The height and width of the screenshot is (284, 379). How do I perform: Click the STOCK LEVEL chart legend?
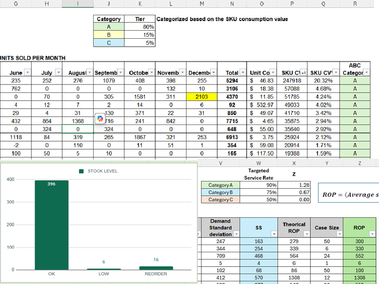[99, 171]
